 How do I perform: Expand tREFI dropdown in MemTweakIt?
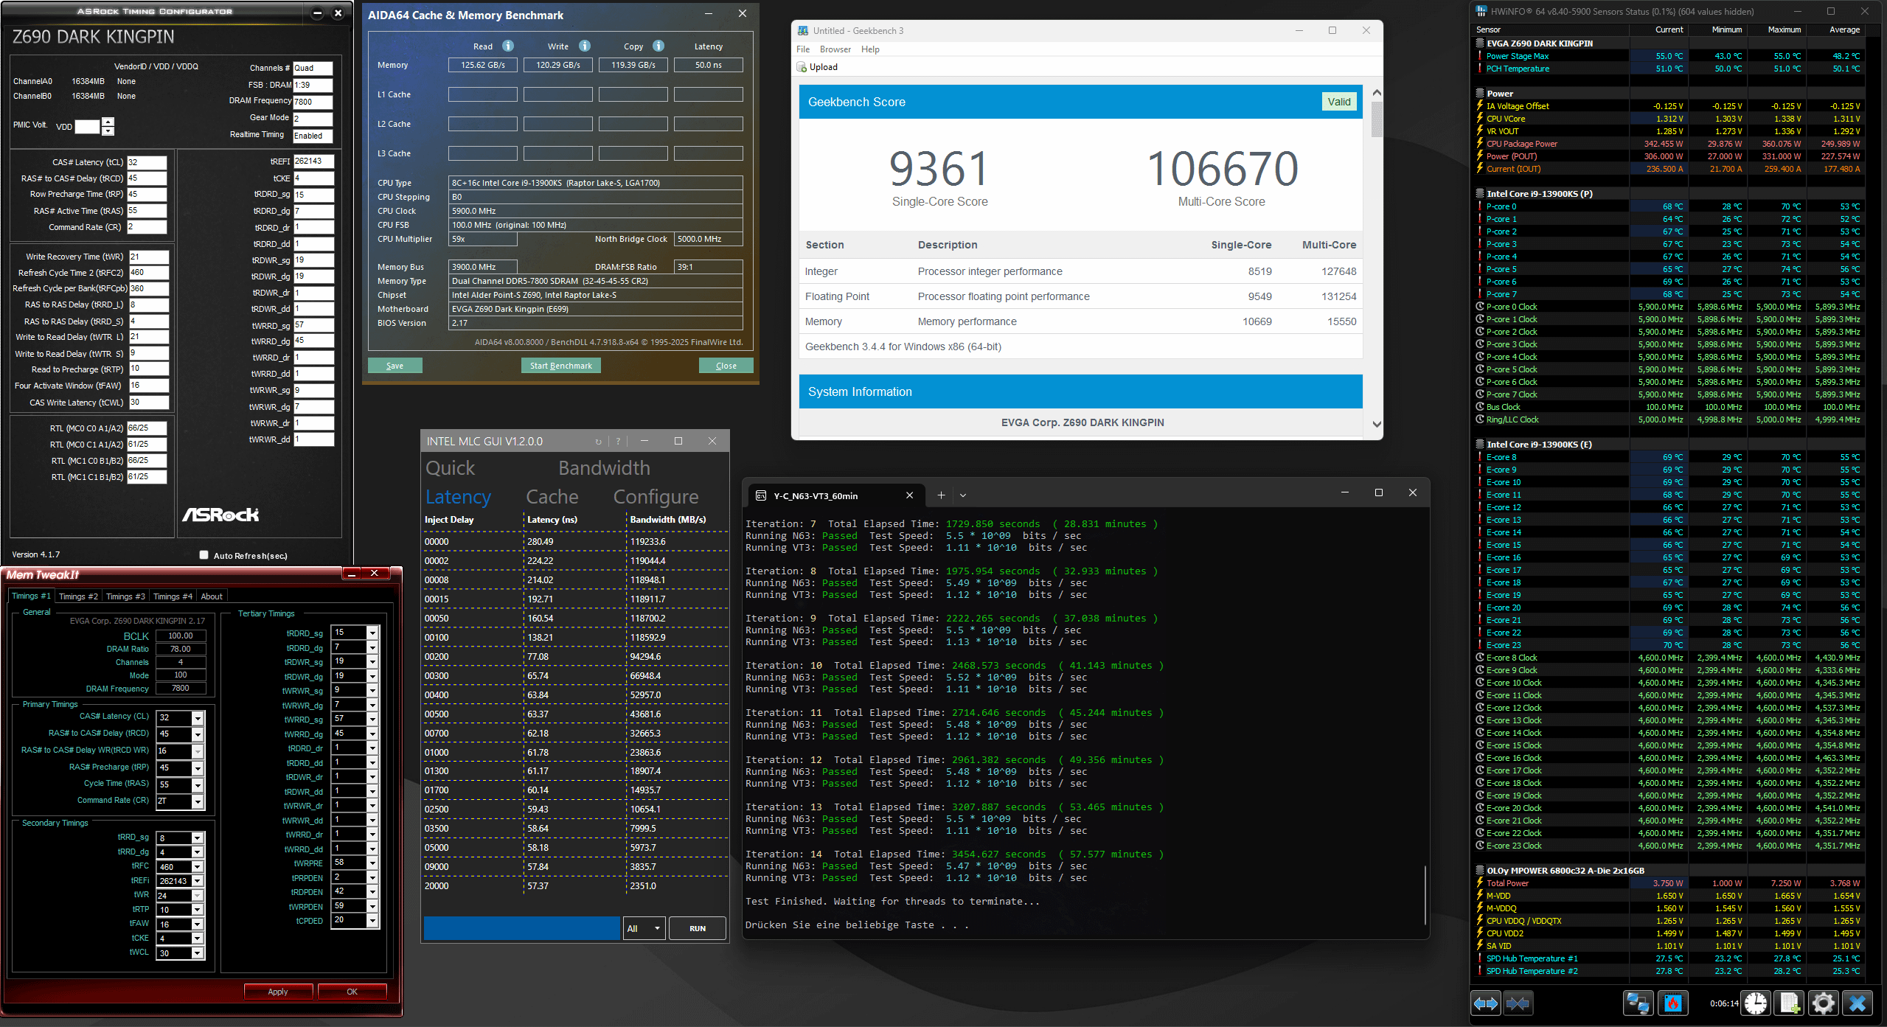[198, 881]
